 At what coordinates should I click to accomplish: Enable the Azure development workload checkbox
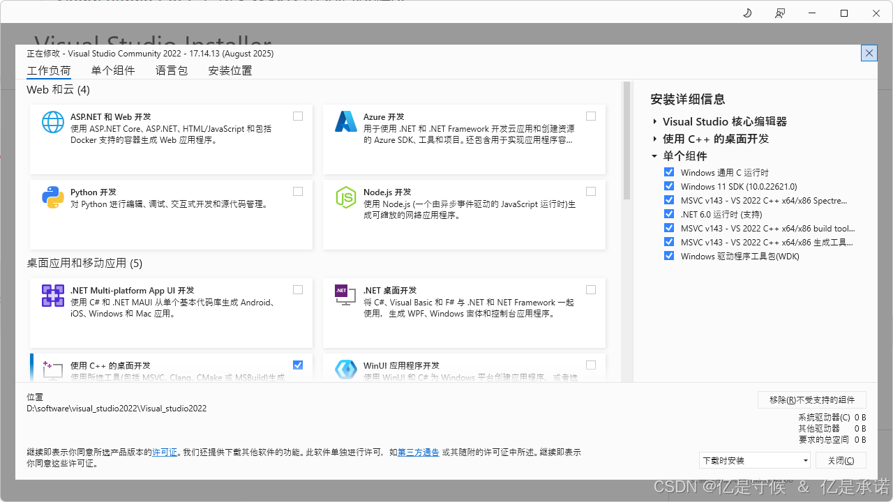coord(591,116)
